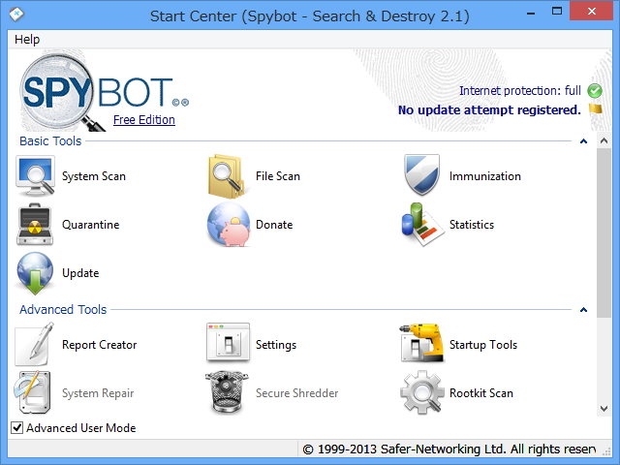
Task: Follow the Free Edition link
Action: [144, 120]
